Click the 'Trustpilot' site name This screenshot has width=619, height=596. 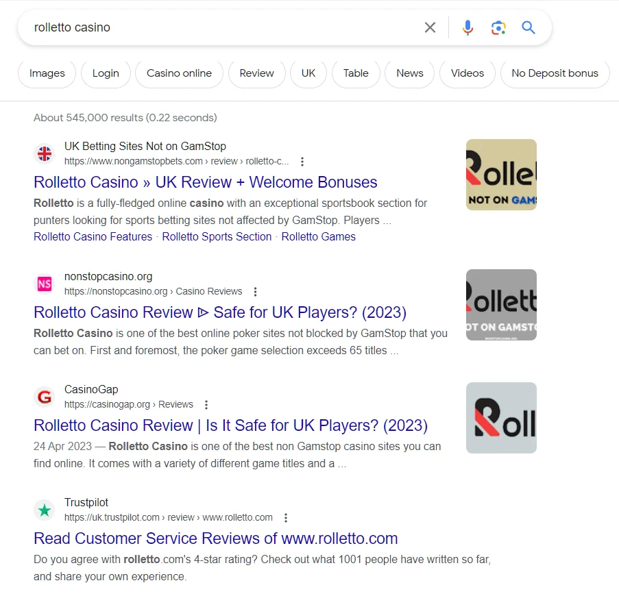[x=86, y=503]
